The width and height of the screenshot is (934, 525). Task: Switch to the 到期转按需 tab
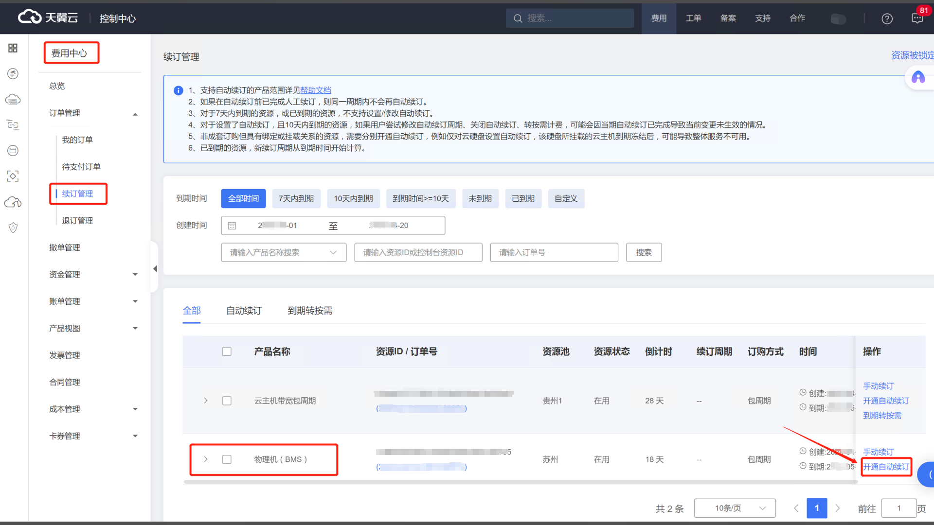(310, 311)
